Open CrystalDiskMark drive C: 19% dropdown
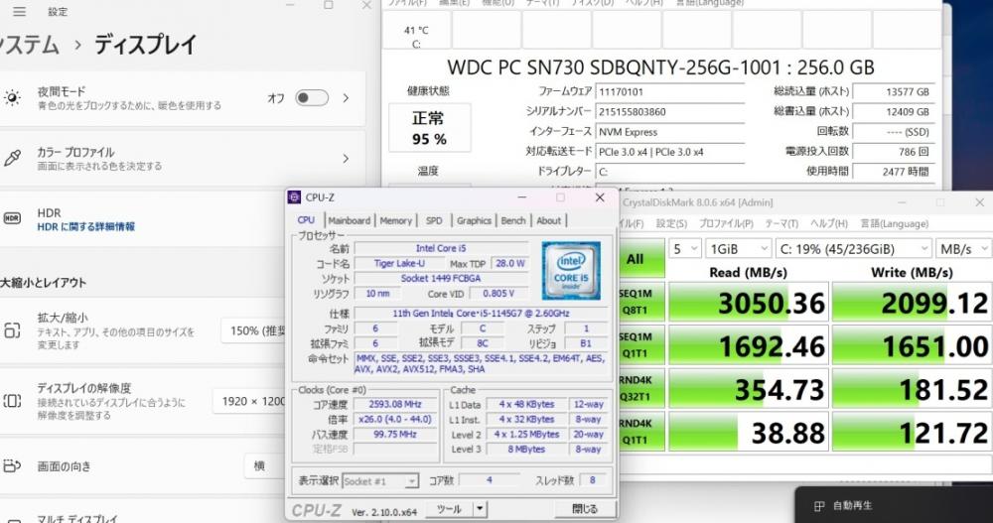 (854, 249)
